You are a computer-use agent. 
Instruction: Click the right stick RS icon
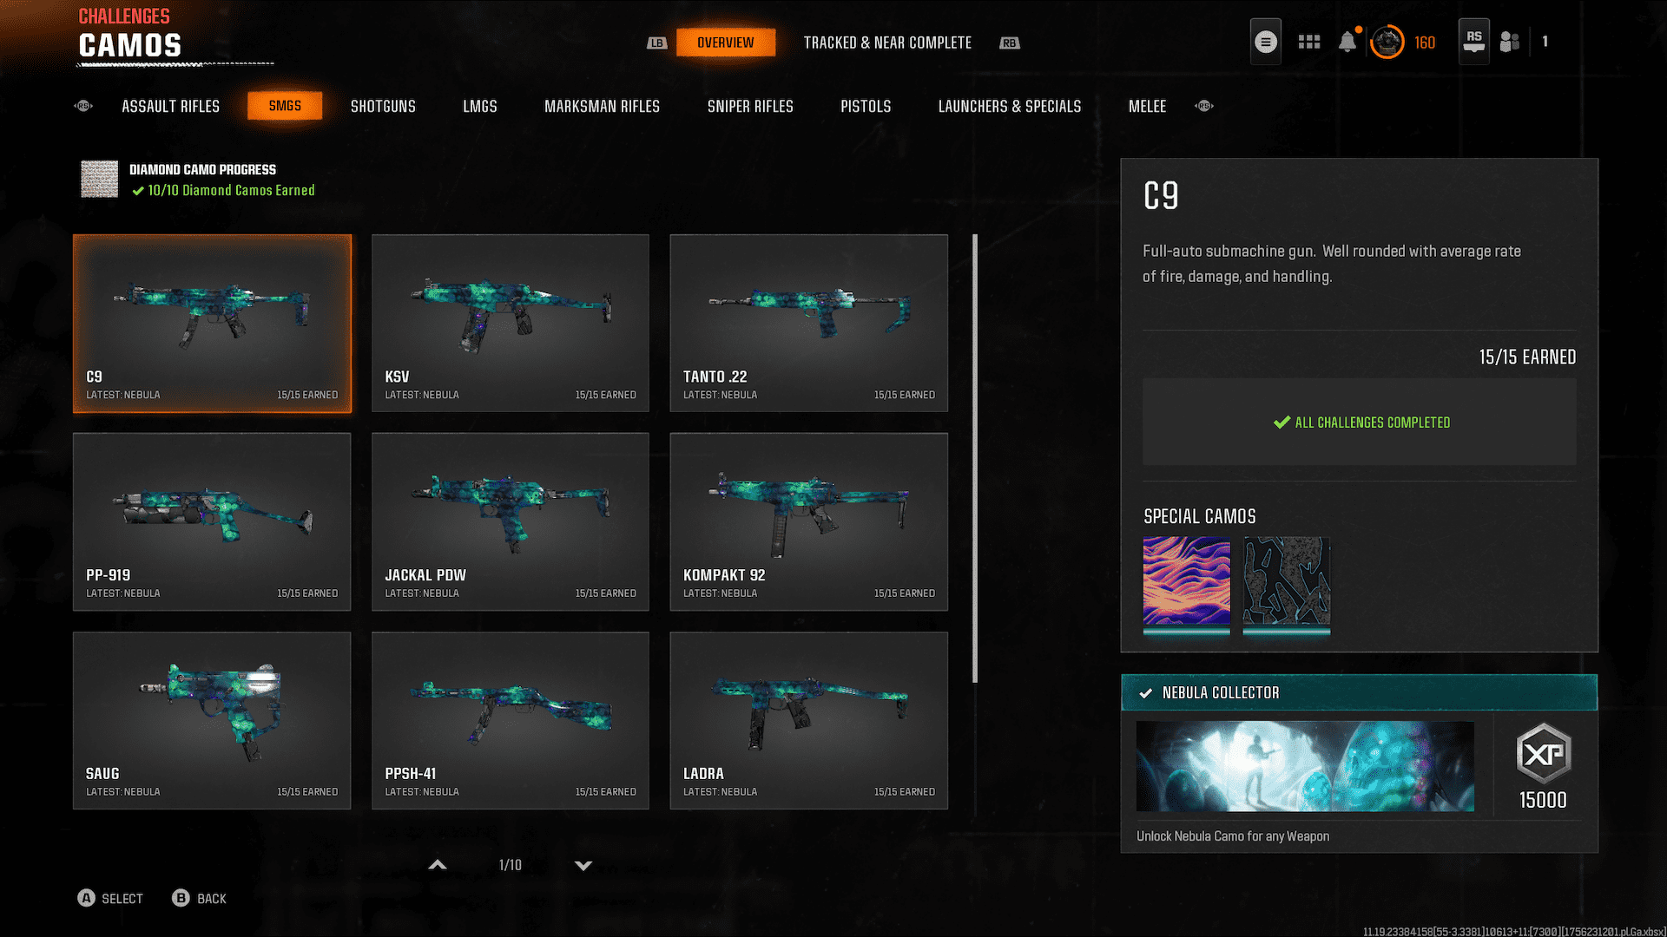point(1473,41)
